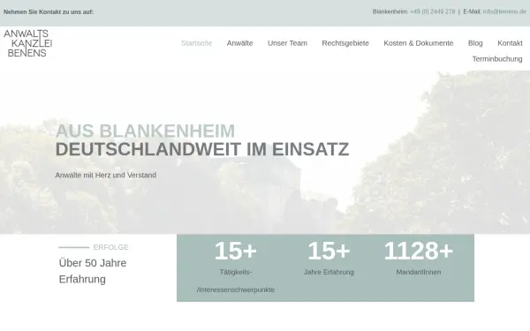Click the ERFOLGE section label
530x331 pixels.
110,247
